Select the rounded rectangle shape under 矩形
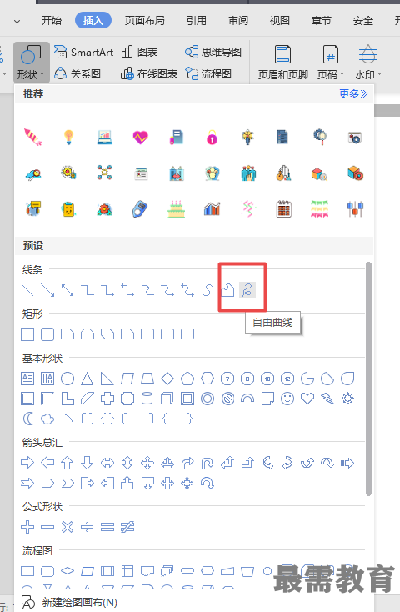This screenshot has width=400, height=612. [47, 334]
